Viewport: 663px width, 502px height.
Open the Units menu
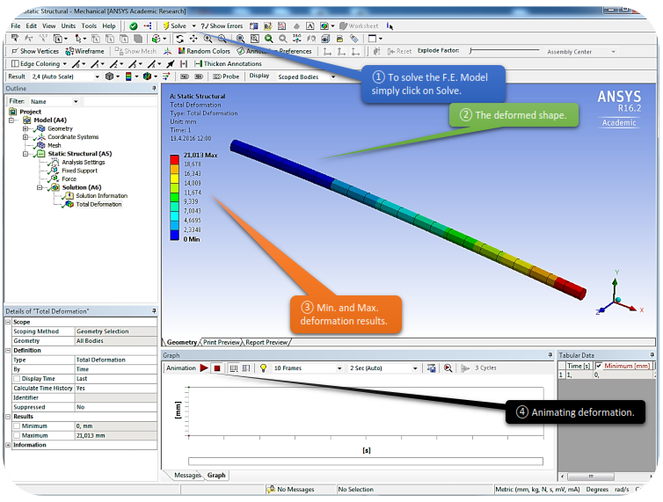[69, 26]
